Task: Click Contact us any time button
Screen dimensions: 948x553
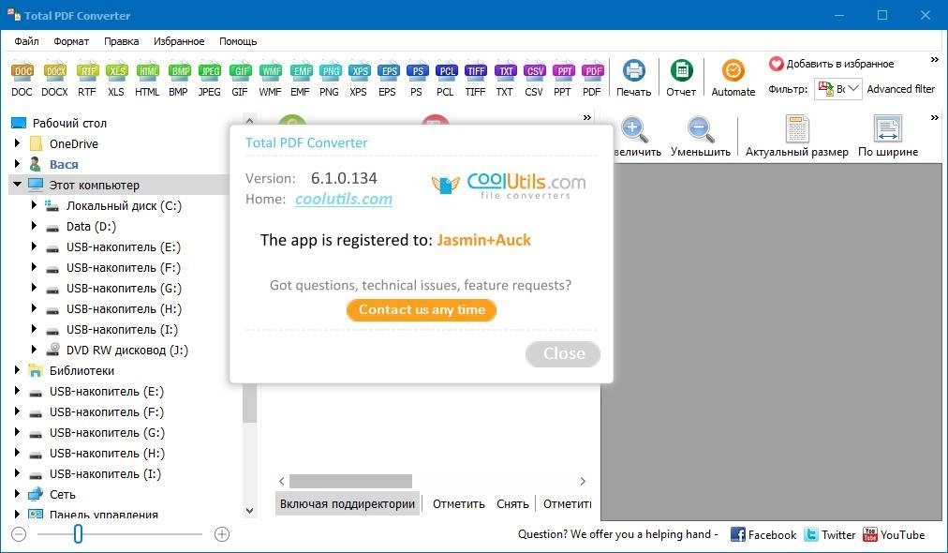Action: tap(422, 310)
